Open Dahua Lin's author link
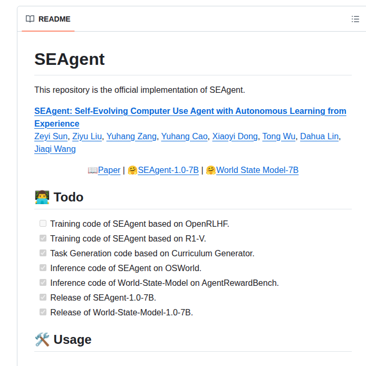This screenshot has width=366, height=366. [x=319, y=136]
